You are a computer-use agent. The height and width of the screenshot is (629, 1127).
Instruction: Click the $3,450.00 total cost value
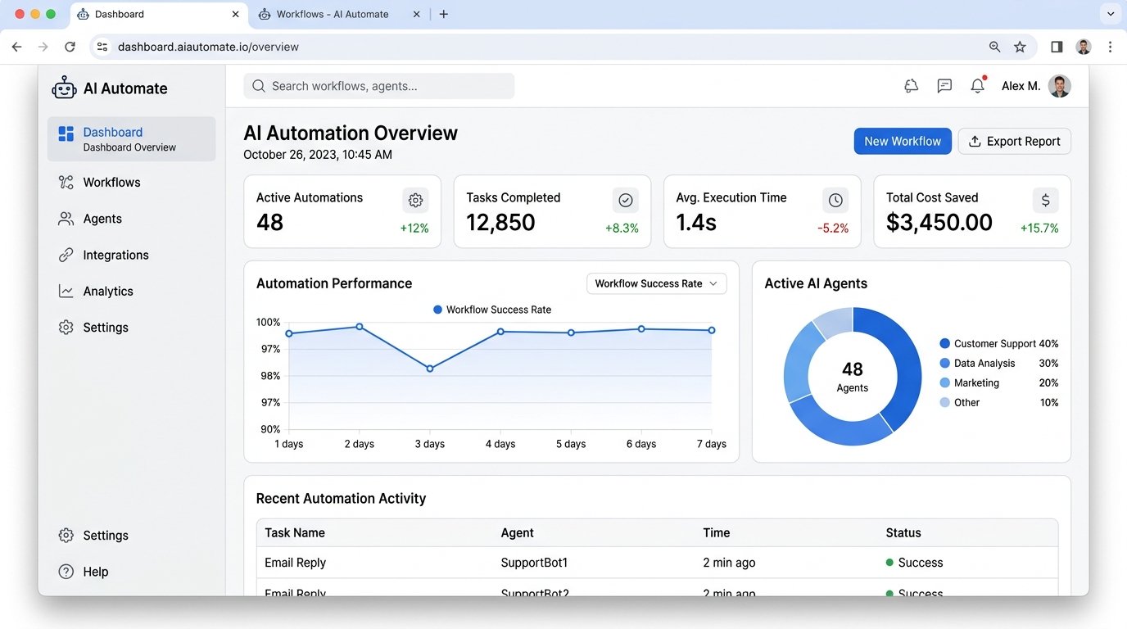pyautogui.click(x=939, y=223)
